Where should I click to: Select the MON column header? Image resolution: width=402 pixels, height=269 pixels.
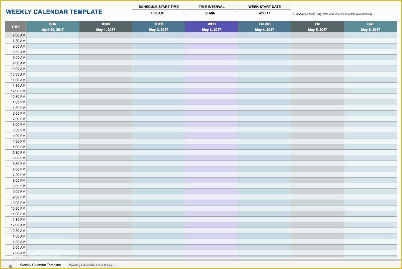(106, 24)
